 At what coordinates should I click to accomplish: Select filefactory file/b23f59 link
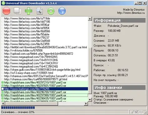27,44
